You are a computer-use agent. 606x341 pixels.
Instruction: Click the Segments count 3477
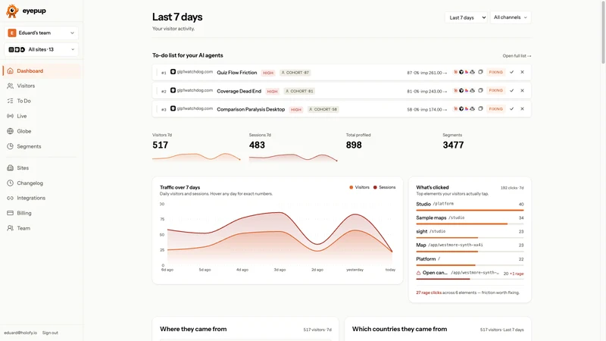click(453, 145)
